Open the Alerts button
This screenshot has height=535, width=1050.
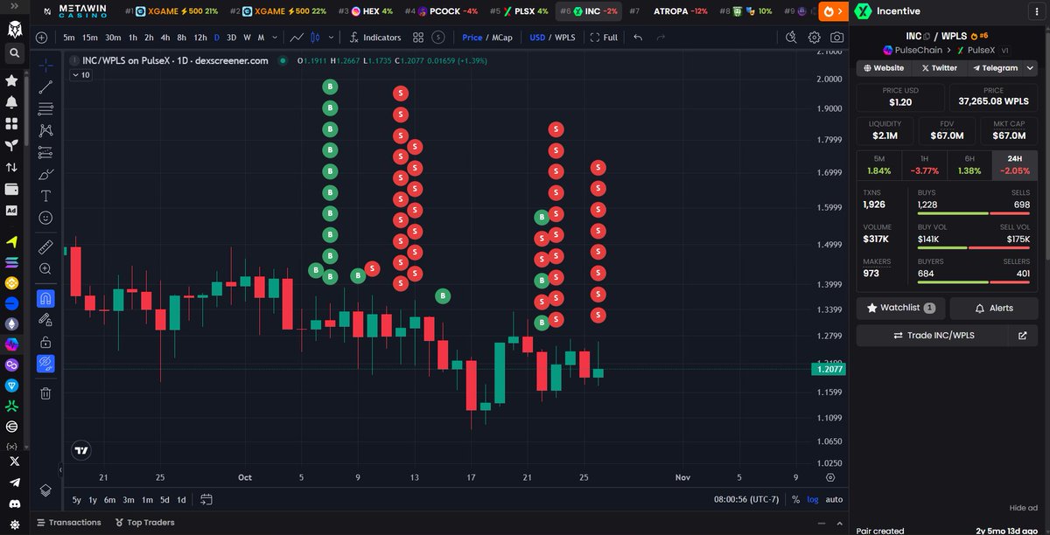(x=994, y=308)
